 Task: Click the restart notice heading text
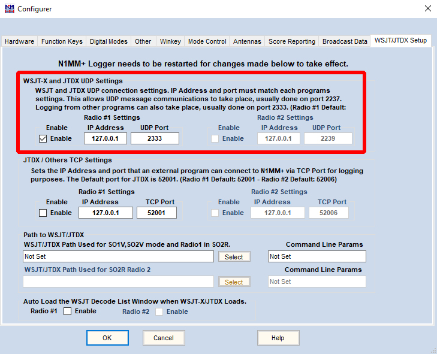(203, 63)
